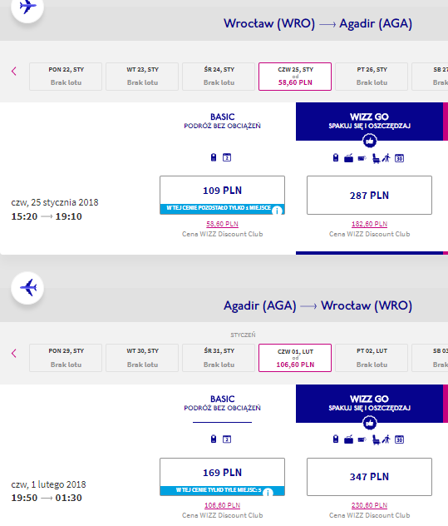Image resolution: width=448 pixels, height=526 pixels.
Task: Click outbound WIZZ GO seat selection icon
Action: [376, 158]
